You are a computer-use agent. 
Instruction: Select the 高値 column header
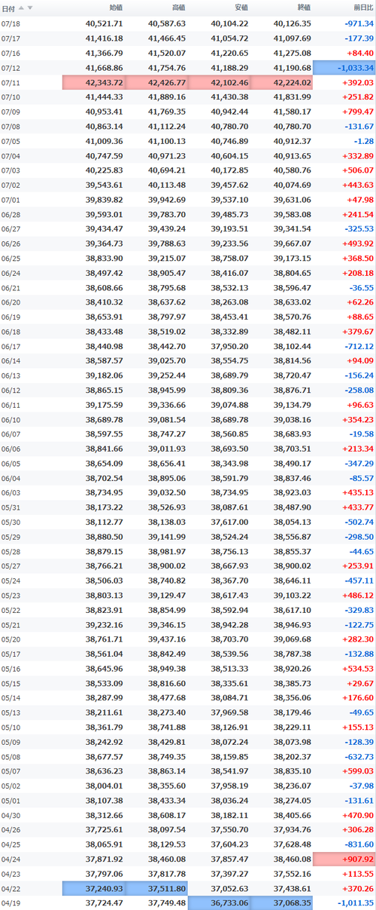point(178,8)
